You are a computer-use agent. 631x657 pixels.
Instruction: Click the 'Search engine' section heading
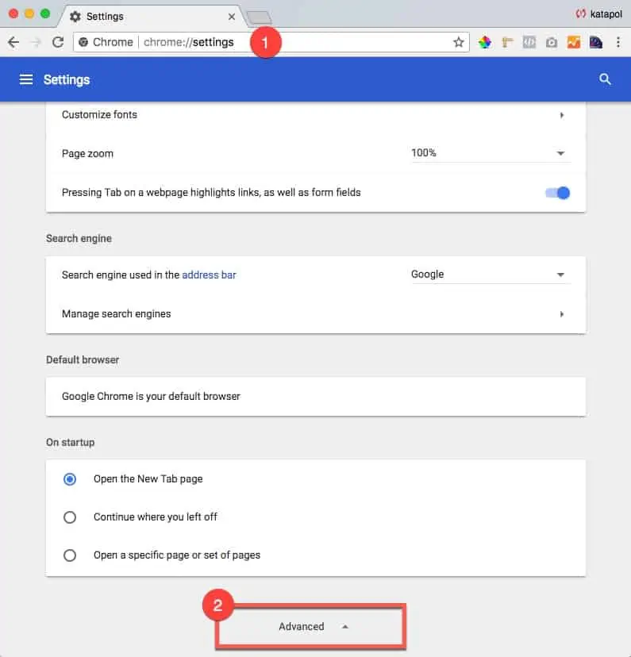[x=79, y=238]
